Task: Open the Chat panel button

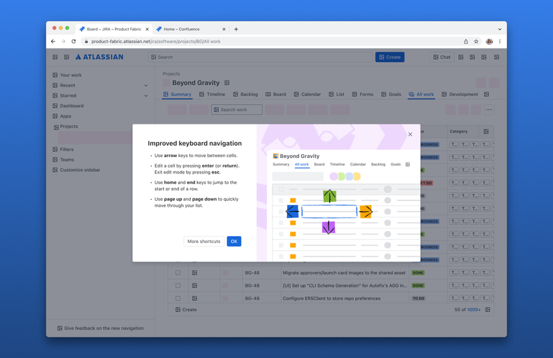Action: pos(442,57)
